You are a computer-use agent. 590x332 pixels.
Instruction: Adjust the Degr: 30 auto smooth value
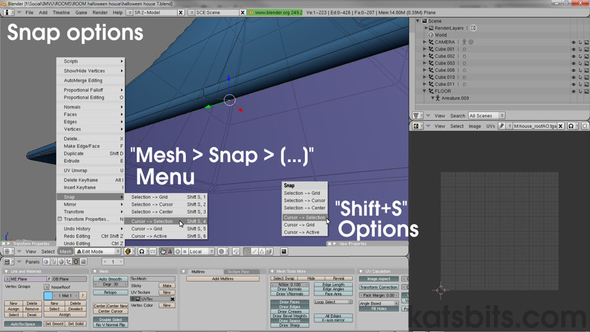110,285
